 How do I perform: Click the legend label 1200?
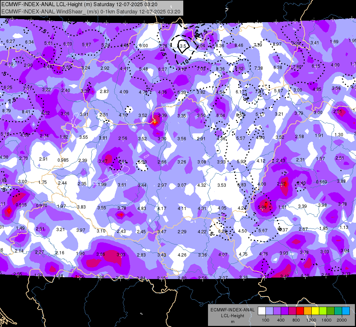coord(311,320)
